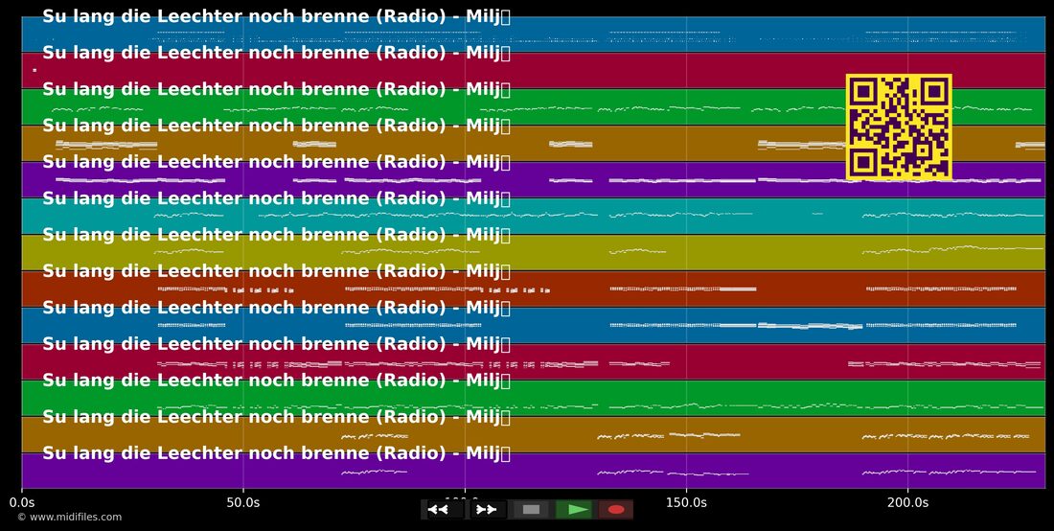Click the track title in the olive-yellow lane
The image size is (1054, 531).
pos(276,235)
